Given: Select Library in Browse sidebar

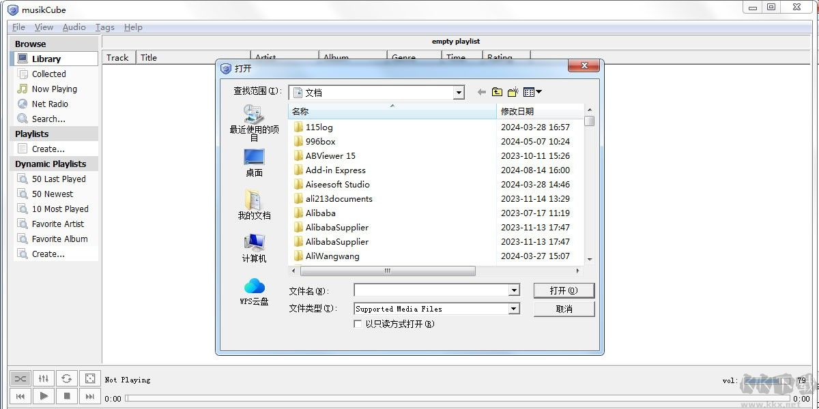Looking at the screenshot, I should (55, 59).
